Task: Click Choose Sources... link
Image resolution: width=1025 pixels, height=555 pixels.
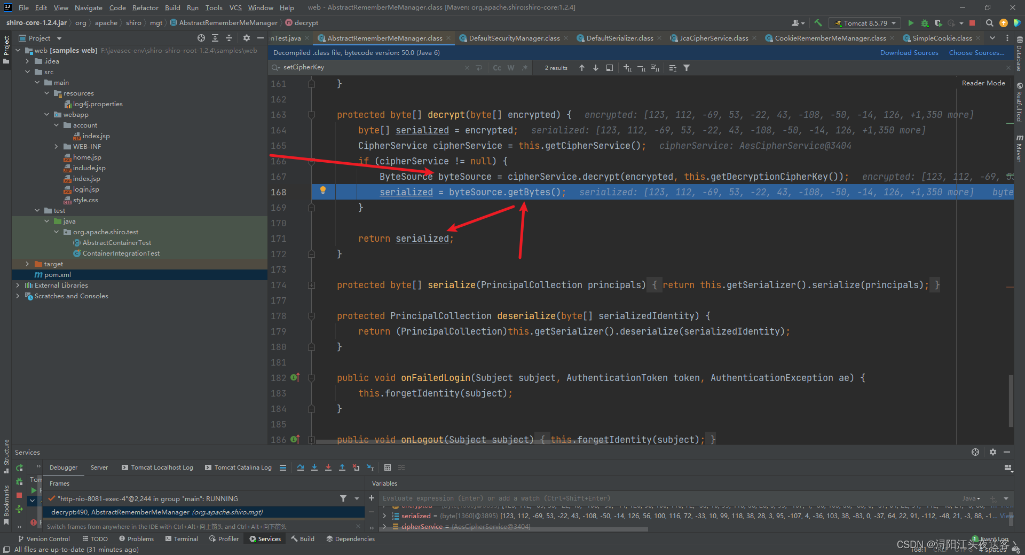Action: (x=977, y=53)
